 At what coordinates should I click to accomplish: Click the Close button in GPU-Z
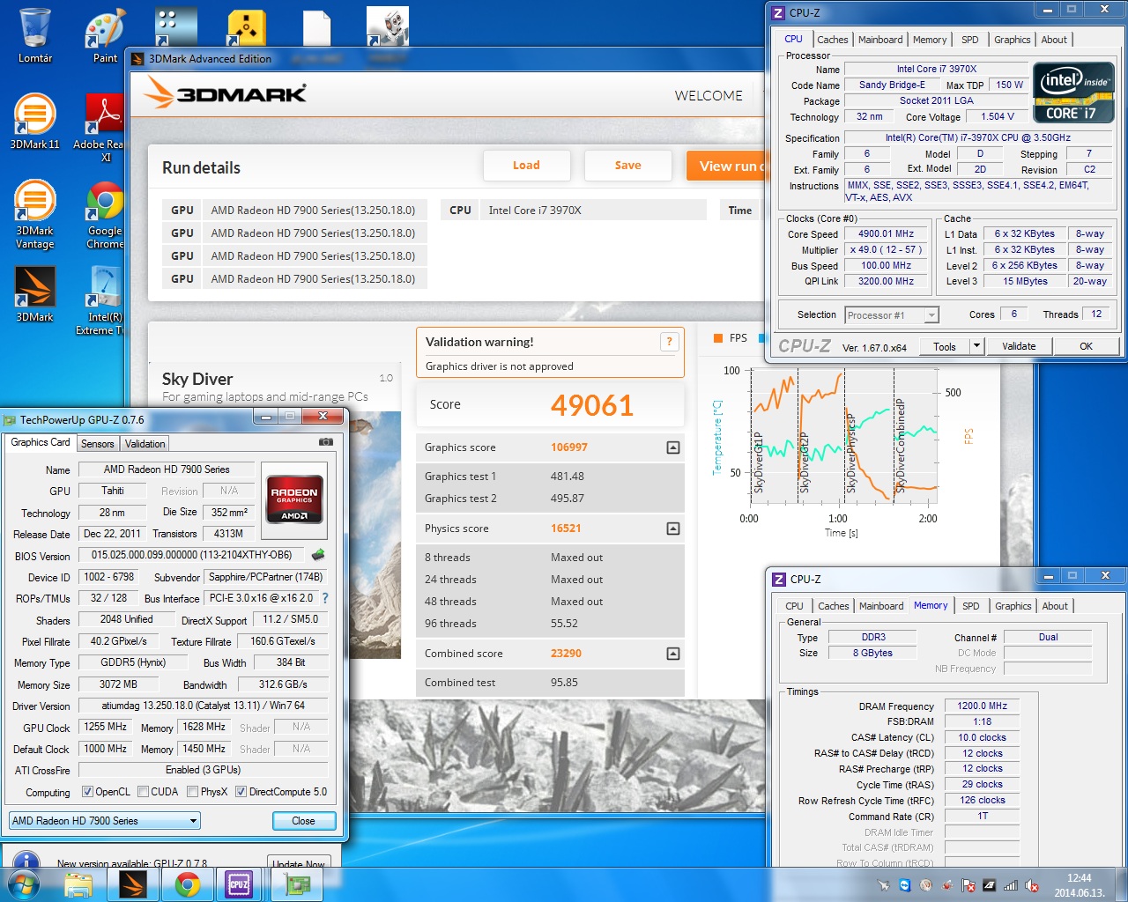click(303, 821)
